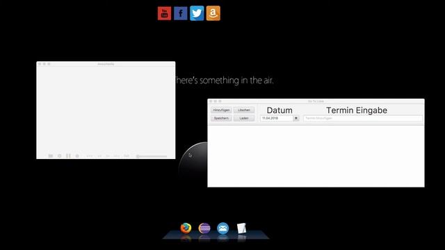Focus the date field showing 11.04.2018

click(277, 118)
